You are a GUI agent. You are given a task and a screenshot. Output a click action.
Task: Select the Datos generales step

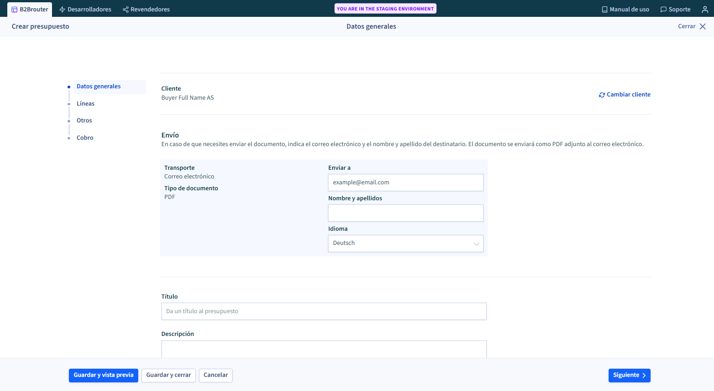99,86
